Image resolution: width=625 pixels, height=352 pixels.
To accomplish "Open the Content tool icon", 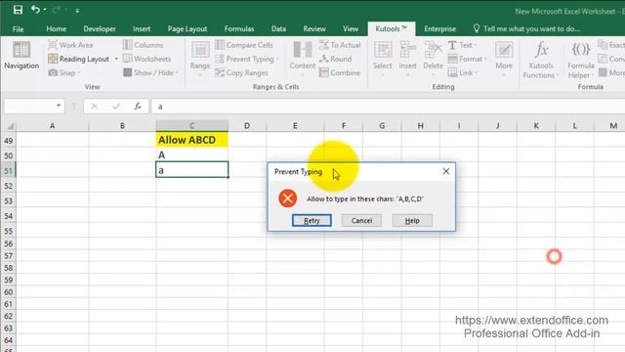I will tap(303, 50).
